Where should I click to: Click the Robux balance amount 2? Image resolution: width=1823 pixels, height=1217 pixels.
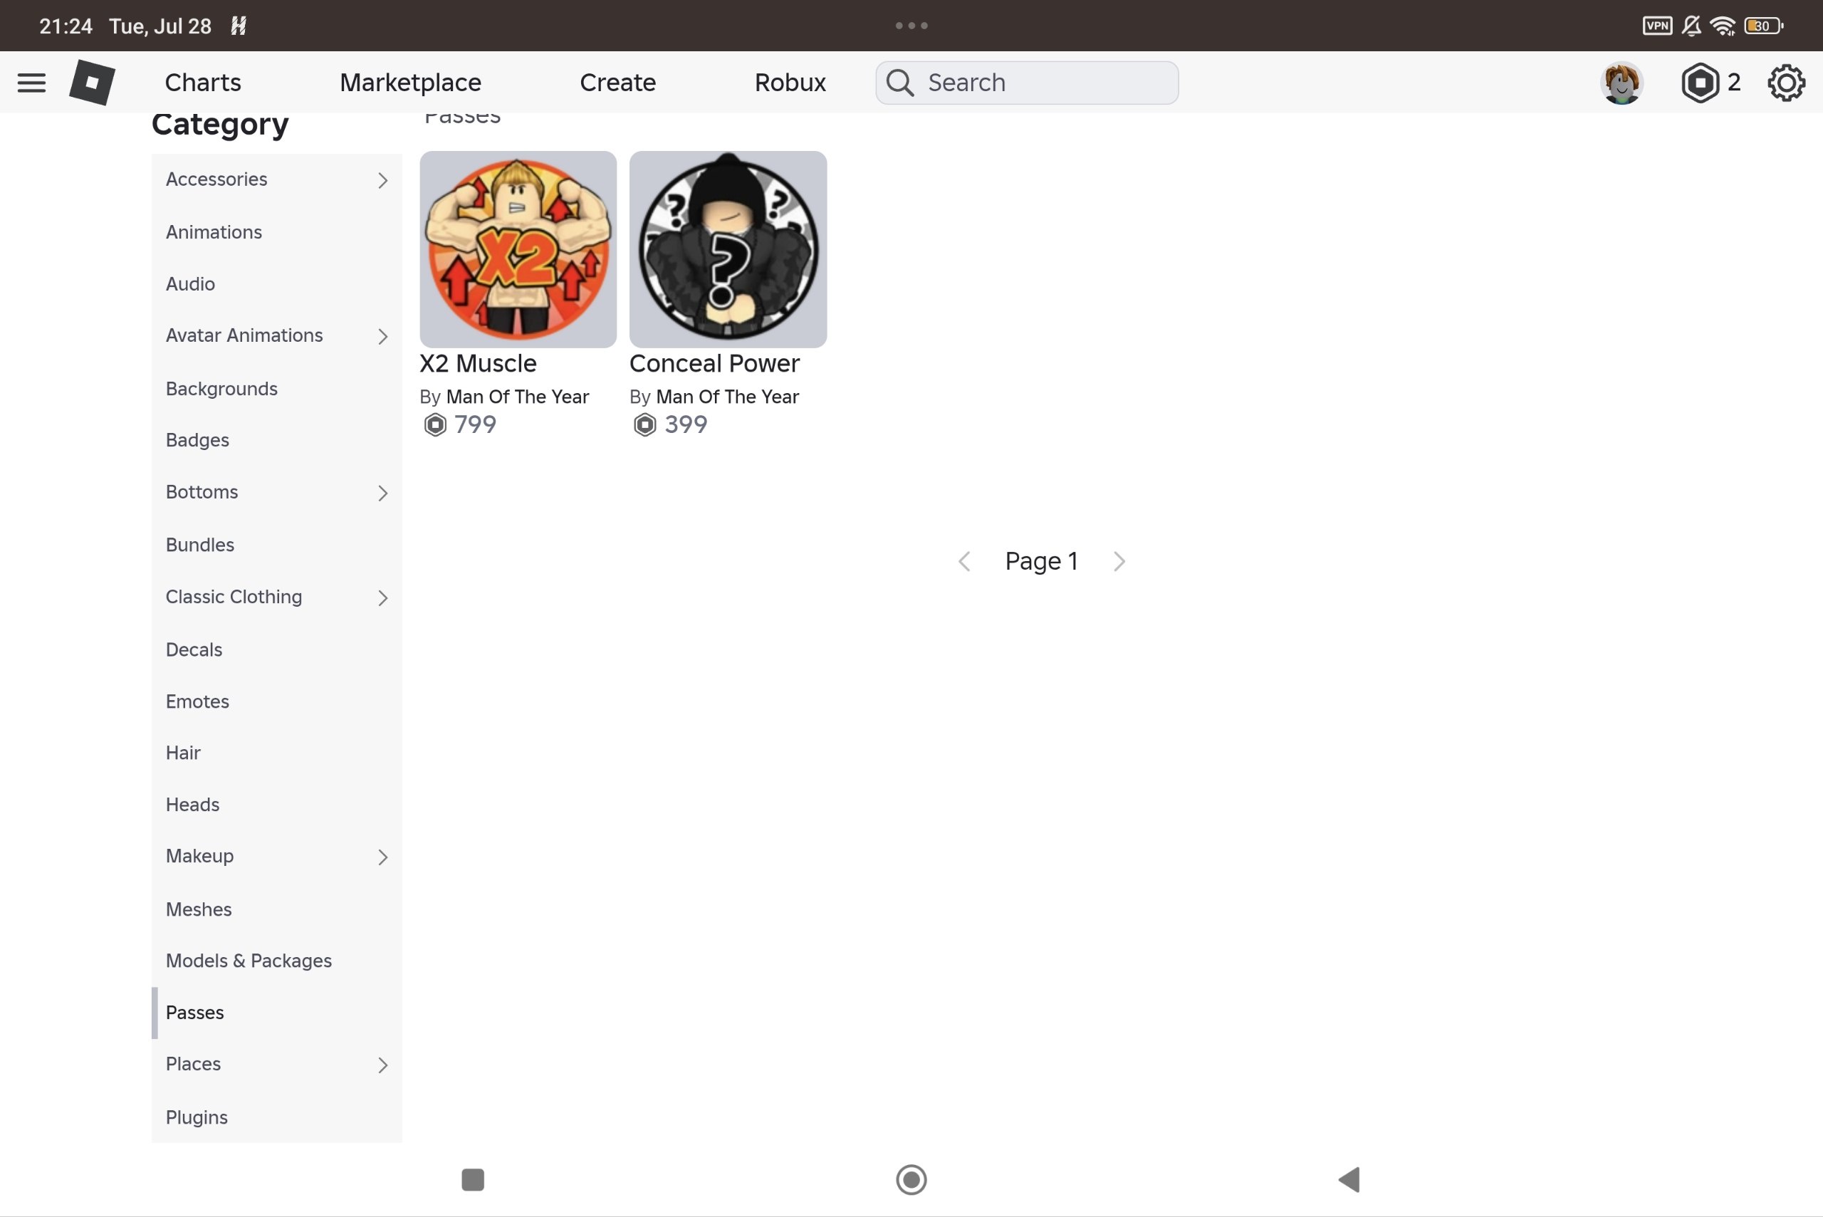click(x=1734, y=83)
